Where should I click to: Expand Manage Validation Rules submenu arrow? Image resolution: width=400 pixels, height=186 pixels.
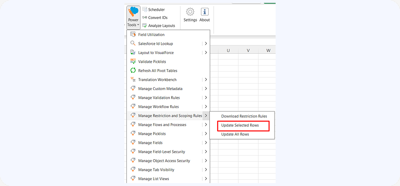click(x=206, y=97)
